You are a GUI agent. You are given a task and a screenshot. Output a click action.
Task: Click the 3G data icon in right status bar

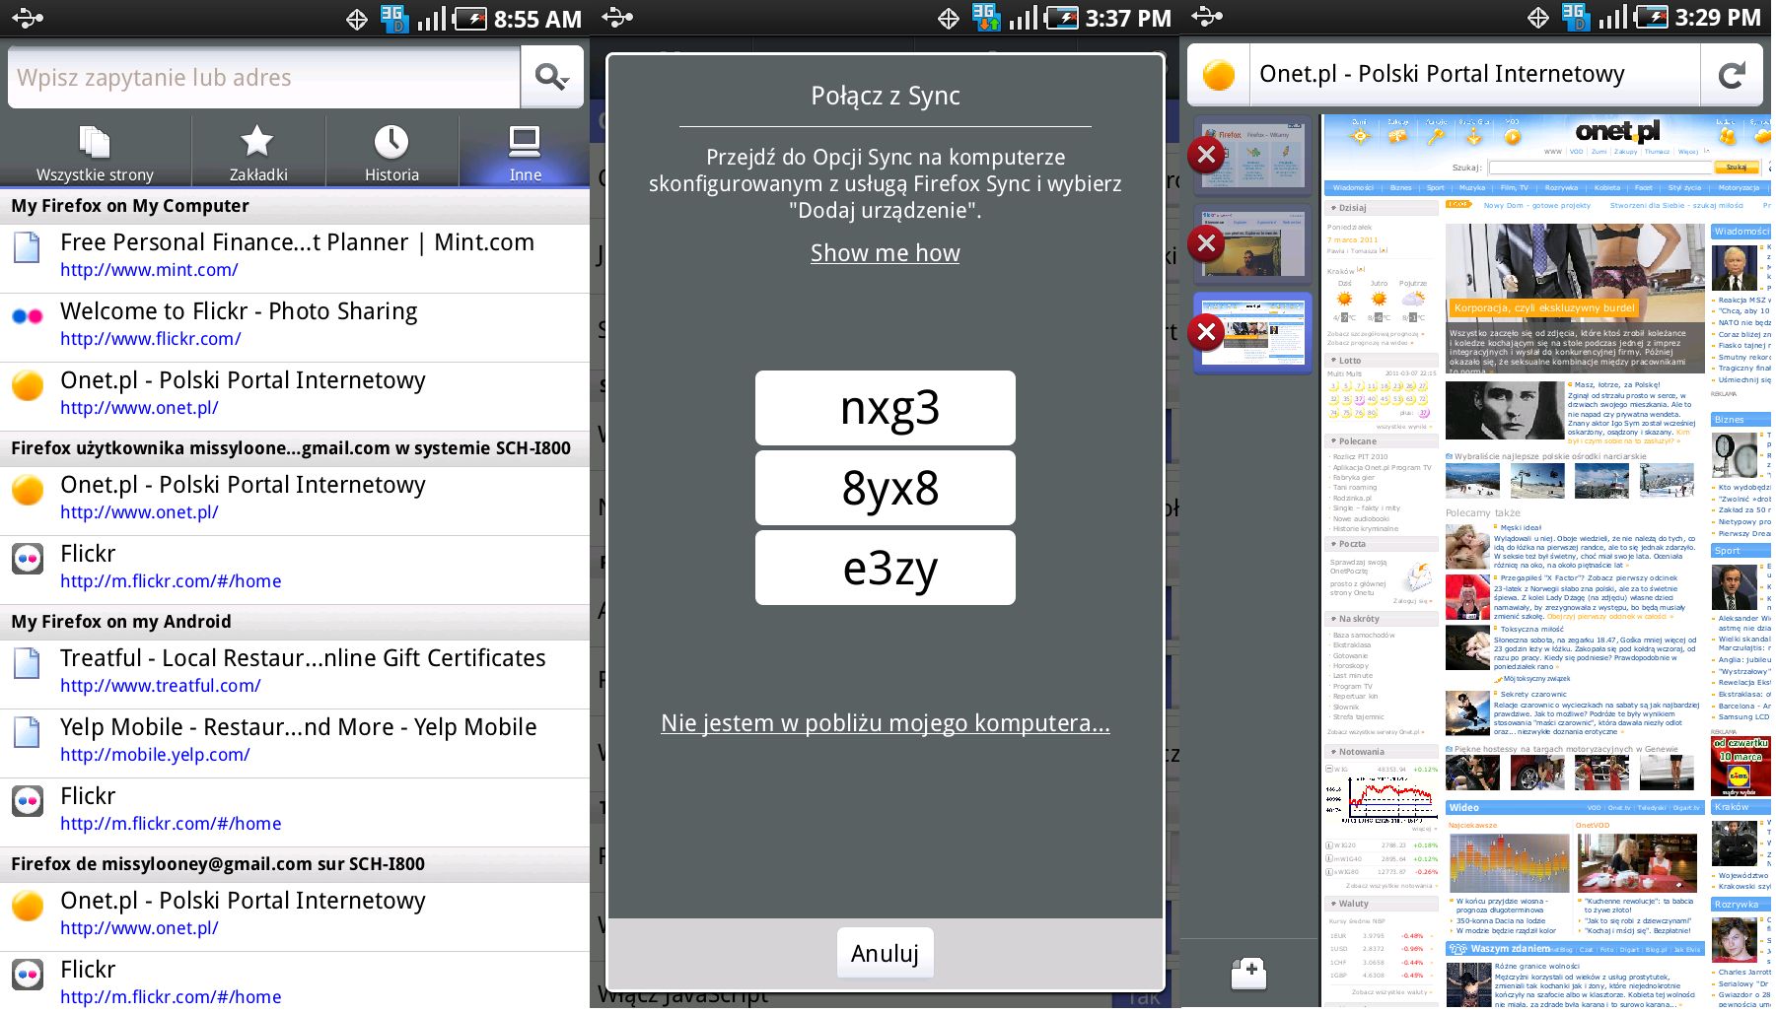(1575, 18)
